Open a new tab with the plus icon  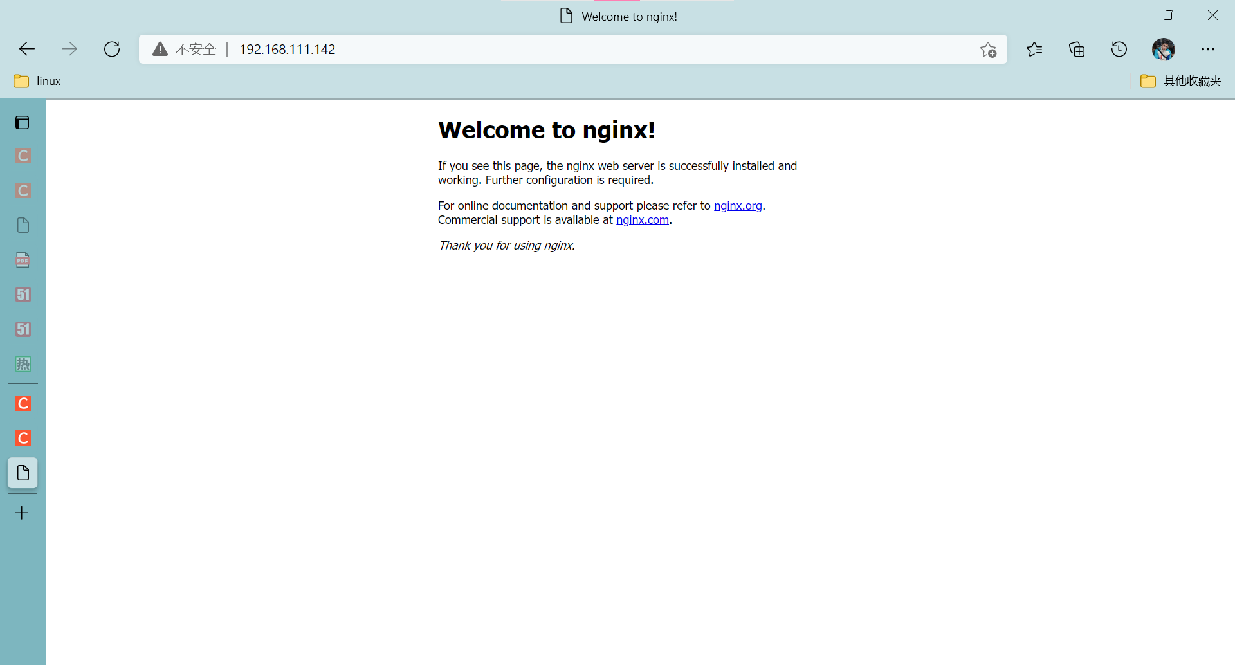[22, 513]
